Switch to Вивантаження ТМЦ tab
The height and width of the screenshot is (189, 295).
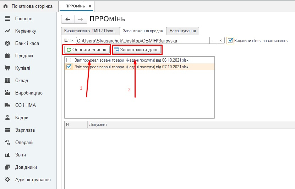point(90,31)
